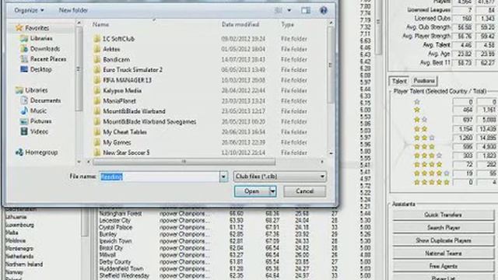This screenshot has width=498, height=280.
Task: Click the National Teams button
Action: (x=443, y=254)
